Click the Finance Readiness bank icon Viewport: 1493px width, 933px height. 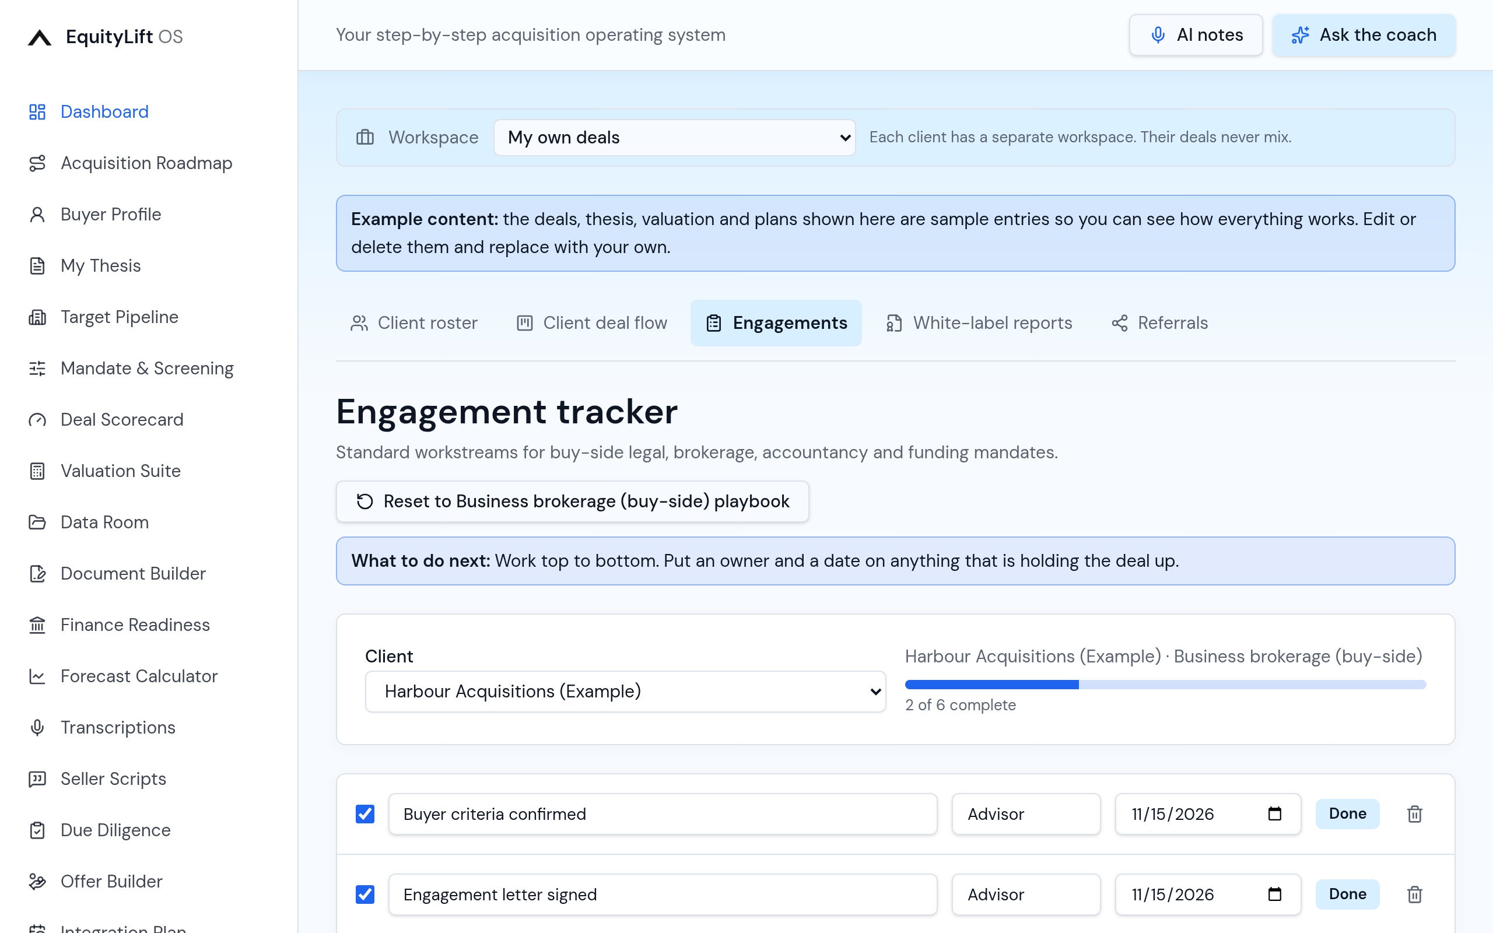coord(38,625)
